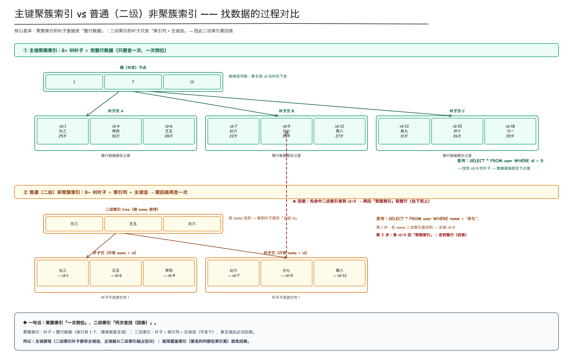Click the root node cell labeled 1

pos(74,82)
